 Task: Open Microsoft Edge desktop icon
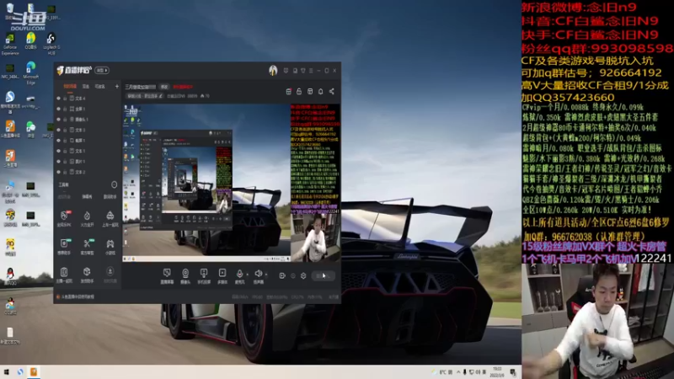pyautogui.click(x=30, y=73)
